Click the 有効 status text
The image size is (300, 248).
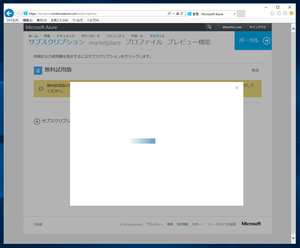click(255, 70)
